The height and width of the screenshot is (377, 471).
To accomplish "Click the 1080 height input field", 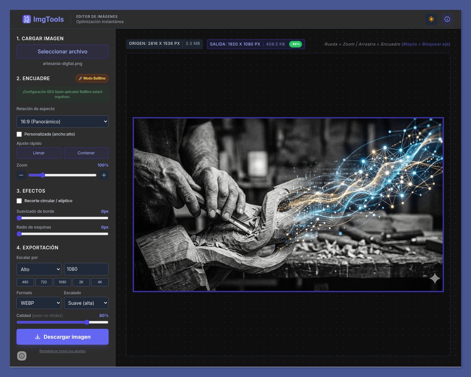I will point(86,269).
